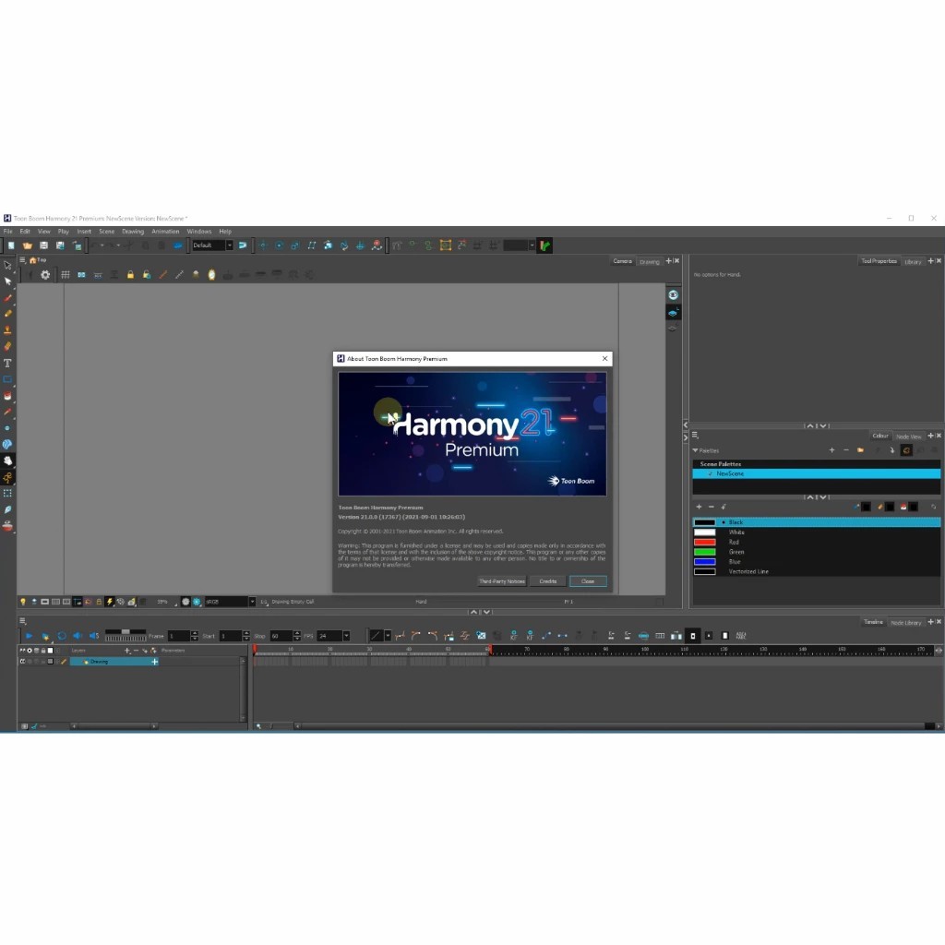The image size is (945, 945).
Task: Click the blue Play button in Timeline toolbar
Action: [x=29, y=636]
